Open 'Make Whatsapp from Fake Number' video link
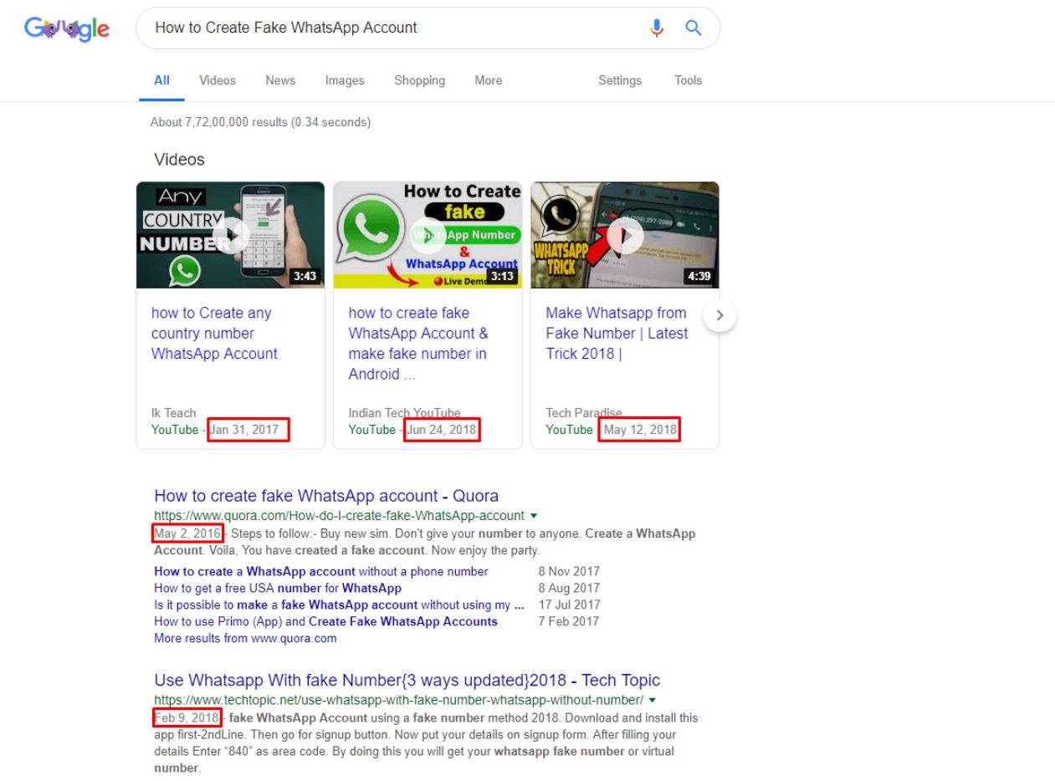This screenshot has width=1055, height=781. 617,334
